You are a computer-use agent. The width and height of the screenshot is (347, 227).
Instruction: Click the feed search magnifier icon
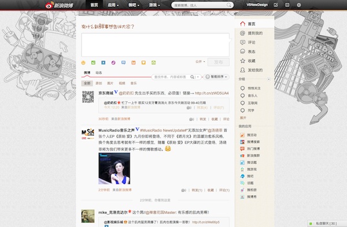192,77
